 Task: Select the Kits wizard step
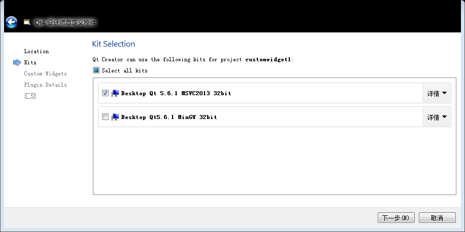pyautogui.click(x=30, y=62)
